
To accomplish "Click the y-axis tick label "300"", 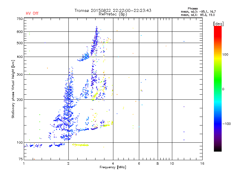I will tap(20, 74).
